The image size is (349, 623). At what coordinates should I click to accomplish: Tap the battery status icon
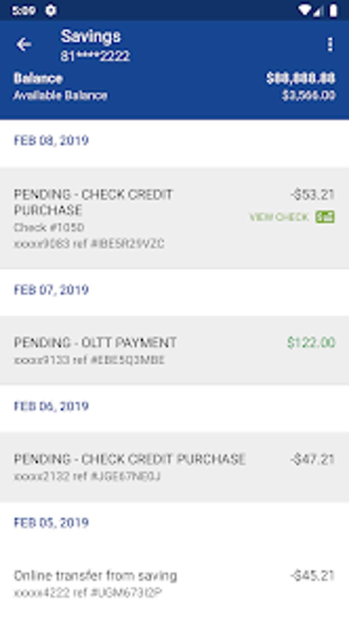[333, 11]
